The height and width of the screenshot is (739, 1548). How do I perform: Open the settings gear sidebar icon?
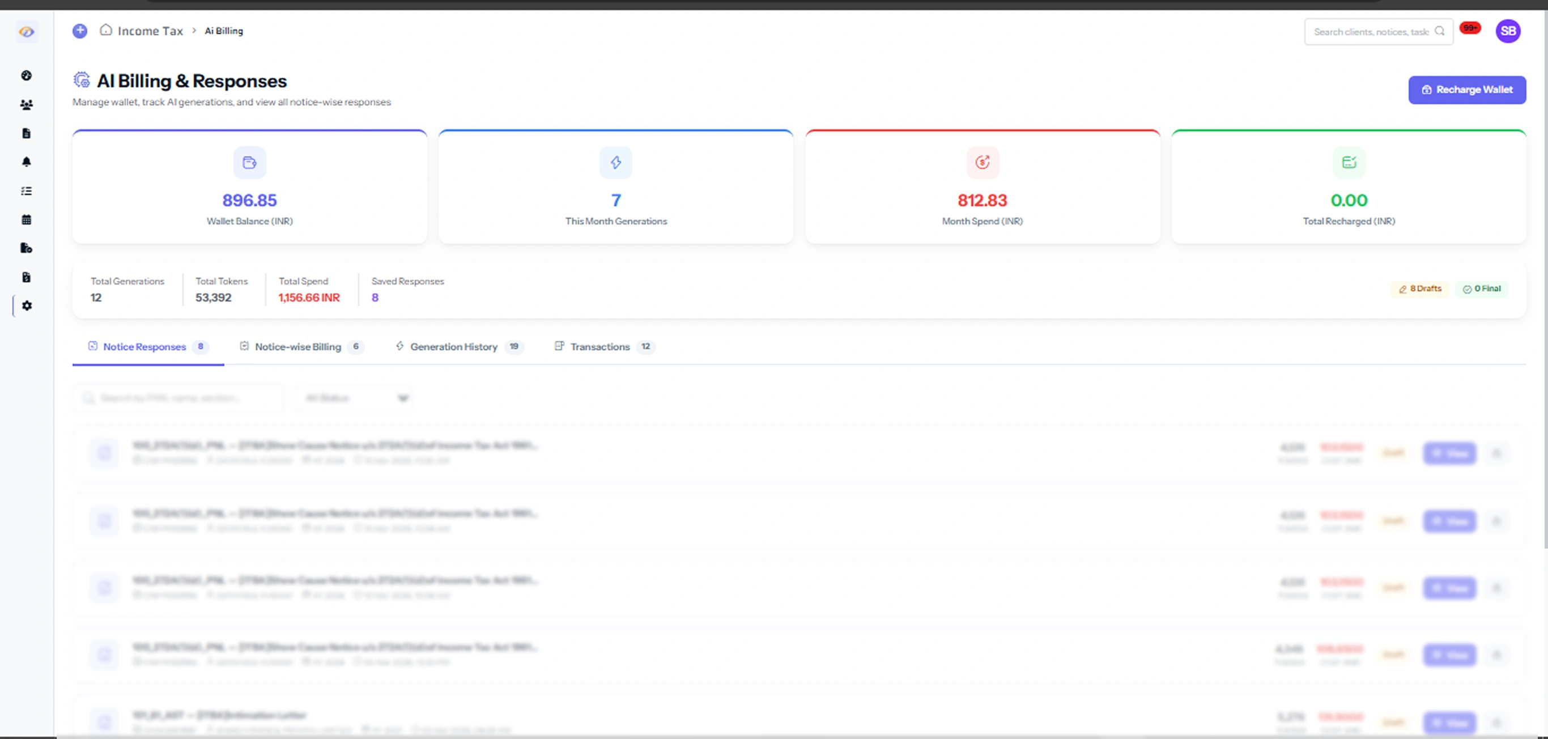27,306
